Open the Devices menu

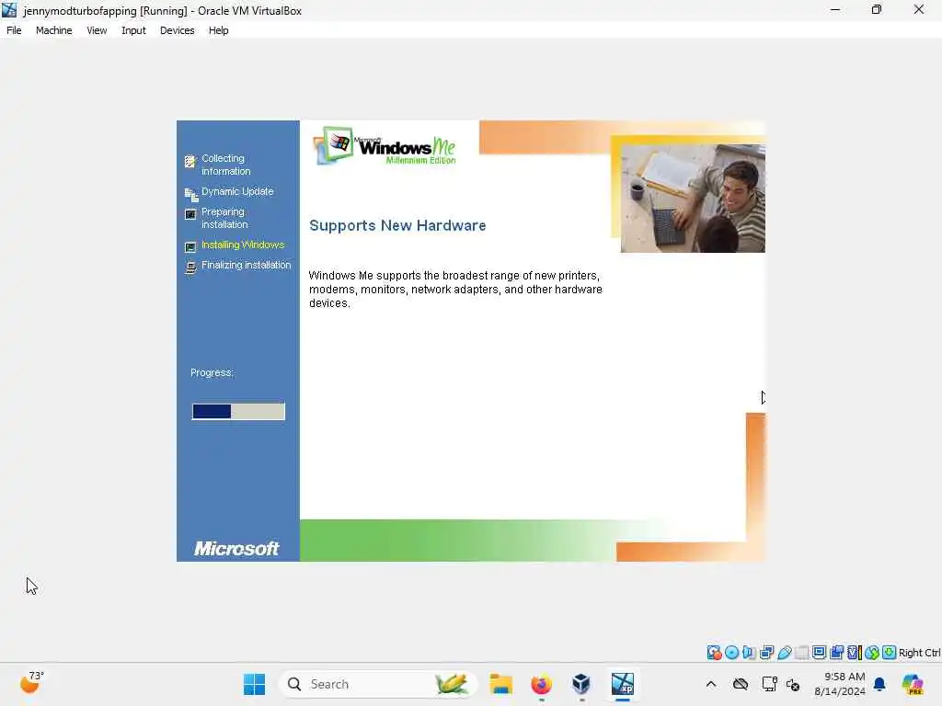point(177,30)
